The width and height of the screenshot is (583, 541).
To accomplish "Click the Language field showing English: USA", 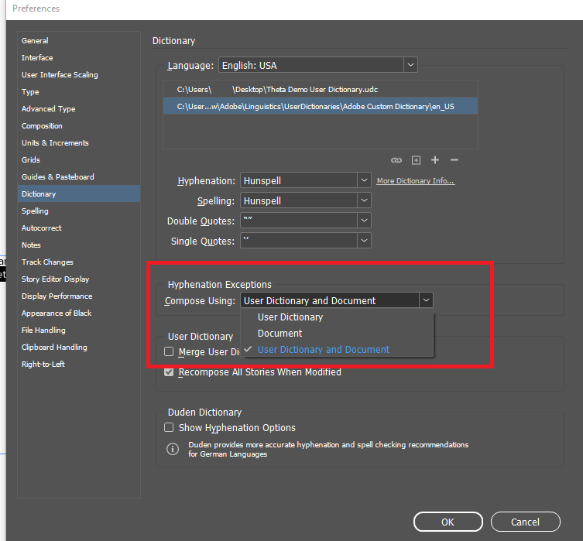I will (x=311, y=65).
